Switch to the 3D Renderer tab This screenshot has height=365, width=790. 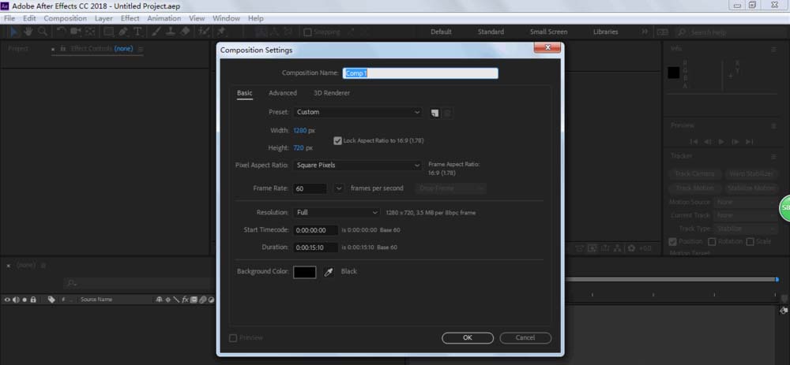pos(332,93)
